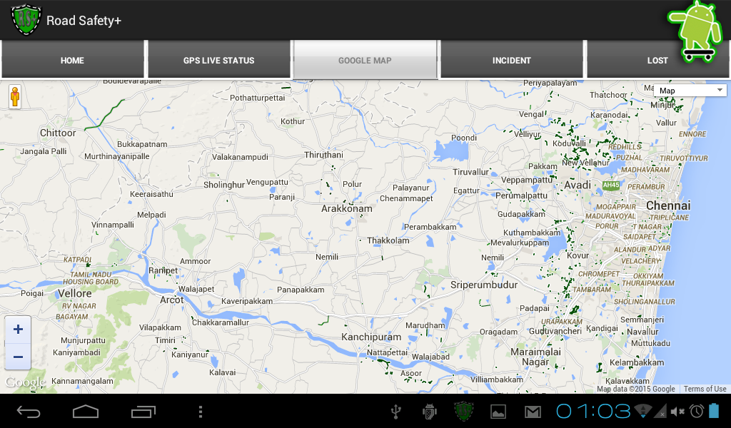Open the three-dot overflow menu

[x=201, y=411]
